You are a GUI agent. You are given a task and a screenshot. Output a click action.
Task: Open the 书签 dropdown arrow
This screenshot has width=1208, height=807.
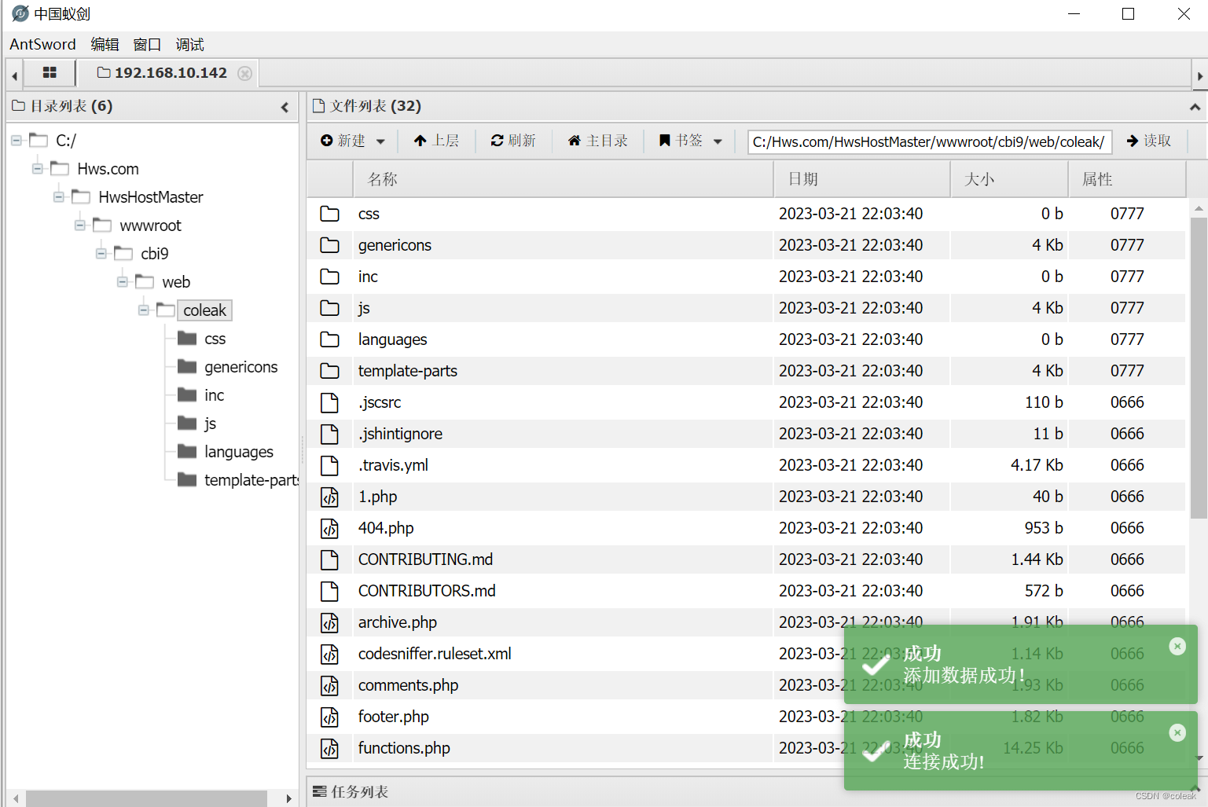718,140
